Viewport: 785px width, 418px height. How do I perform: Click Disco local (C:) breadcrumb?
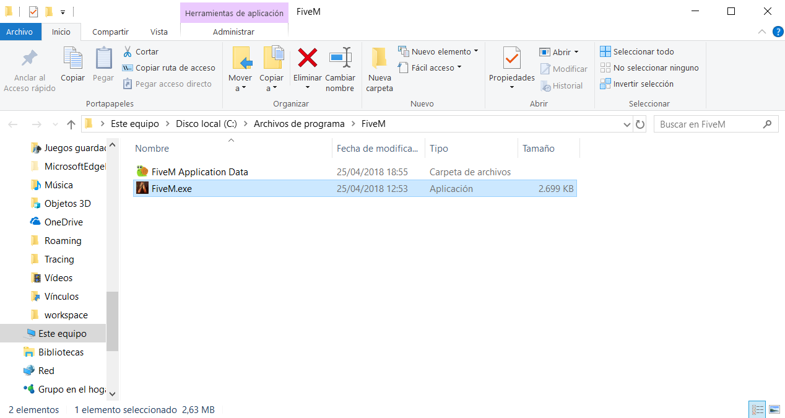tap(206, 124)
